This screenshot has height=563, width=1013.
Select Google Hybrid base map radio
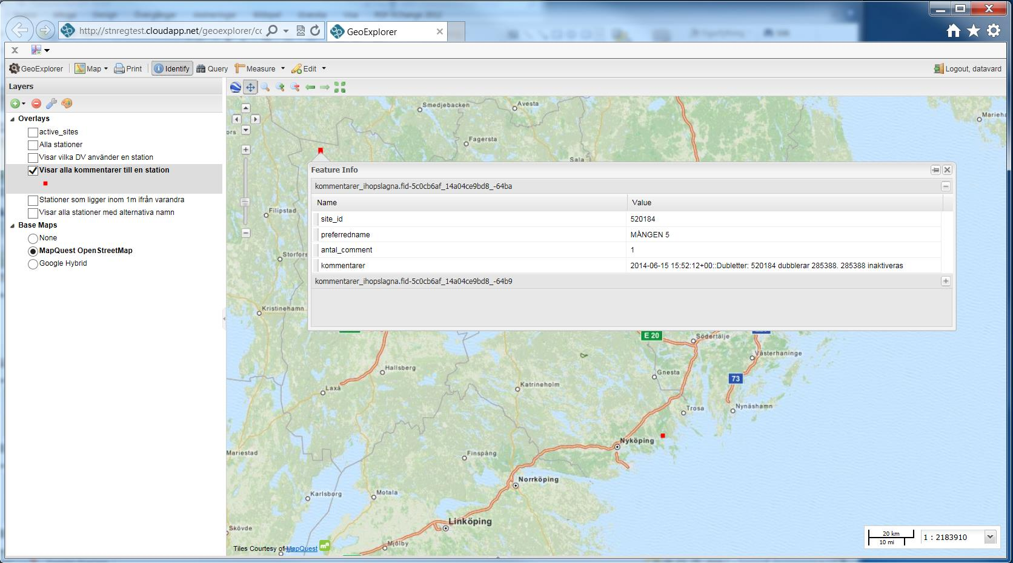point(33,264)
